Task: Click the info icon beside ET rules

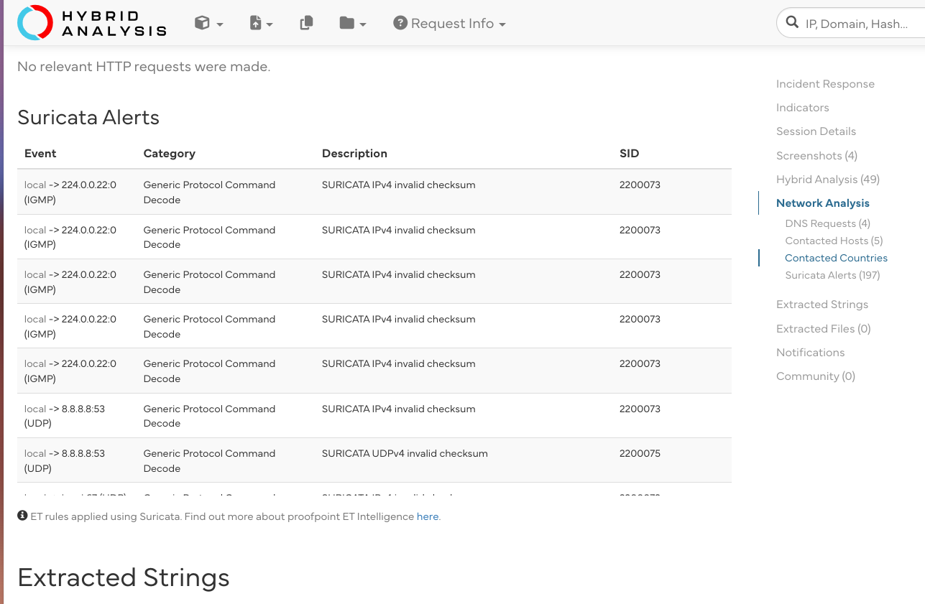Action: point(22,516)
